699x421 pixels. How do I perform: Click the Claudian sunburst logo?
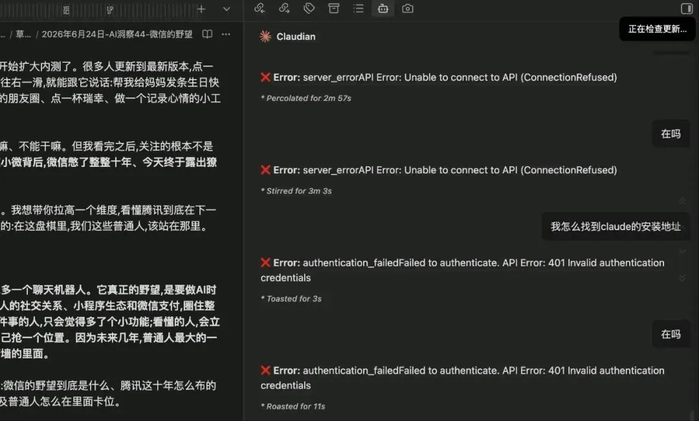[x=265, y=36]
